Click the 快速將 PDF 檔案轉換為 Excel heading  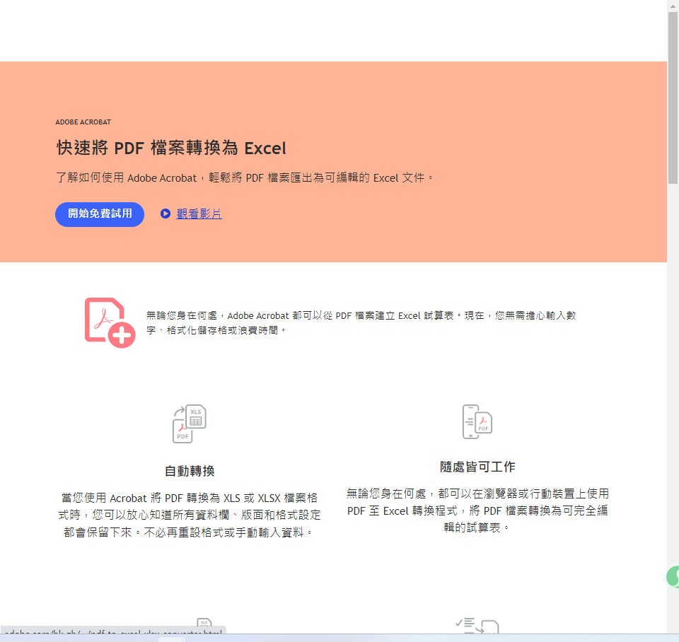pos(171,148)
